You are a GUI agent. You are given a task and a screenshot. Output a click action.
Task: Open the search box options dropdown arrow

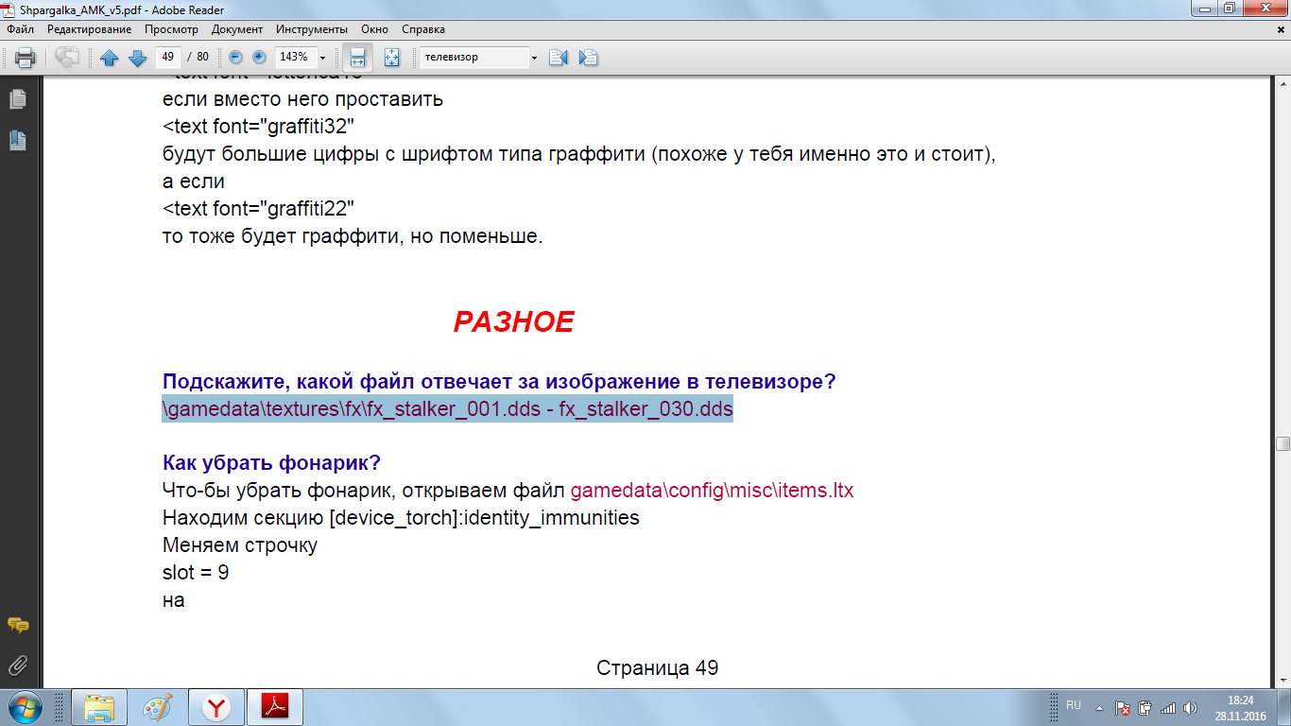(x=534, y=58)
